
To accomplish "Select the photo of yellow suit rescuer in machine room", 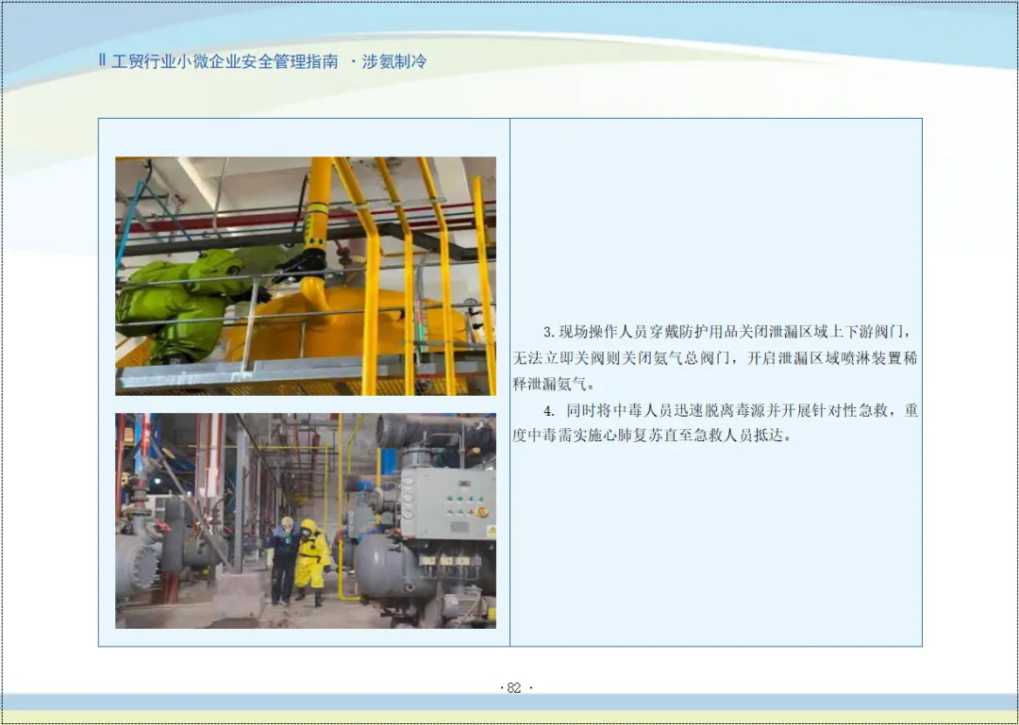I will 306,520.
